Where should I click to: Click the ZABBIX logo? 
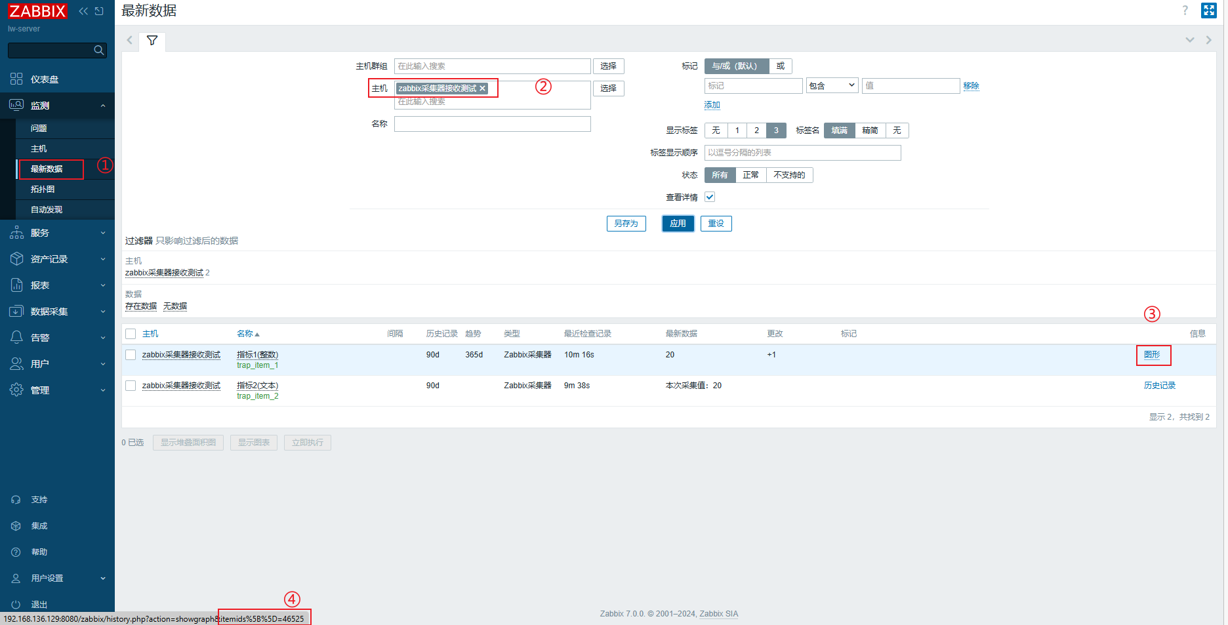(37, 11)
